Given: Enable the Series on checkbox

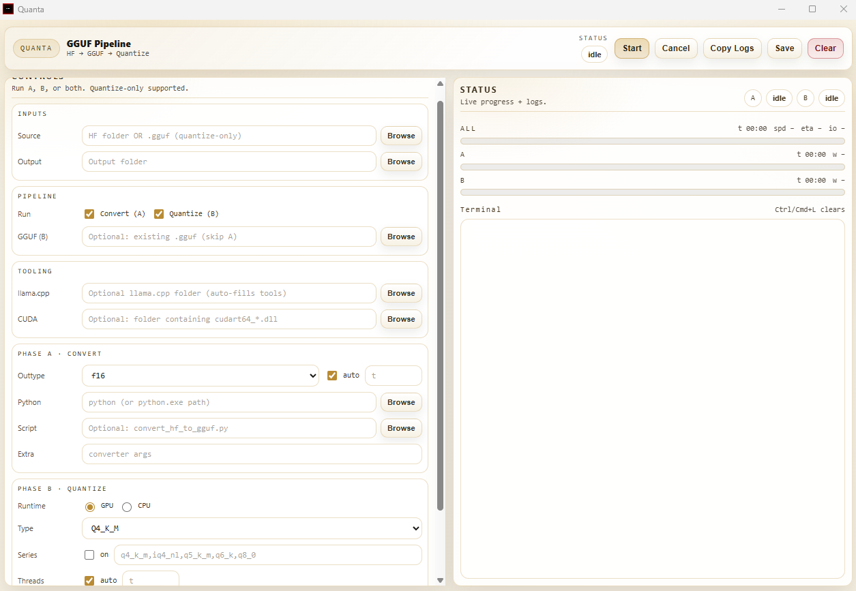Looking at the screenshot, I should (89, 554).
